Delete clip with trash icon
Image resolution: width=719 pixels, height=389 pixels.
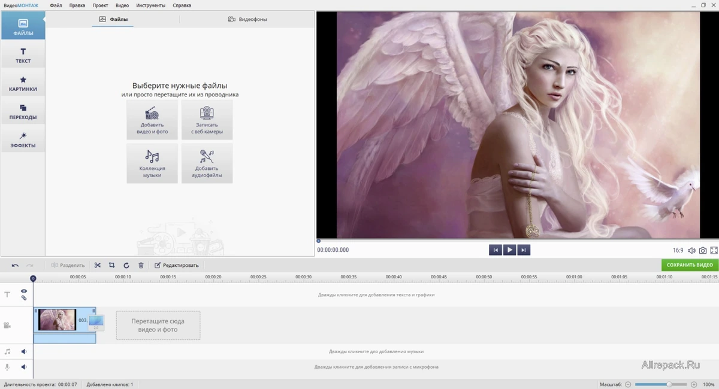tap(141, 265)
